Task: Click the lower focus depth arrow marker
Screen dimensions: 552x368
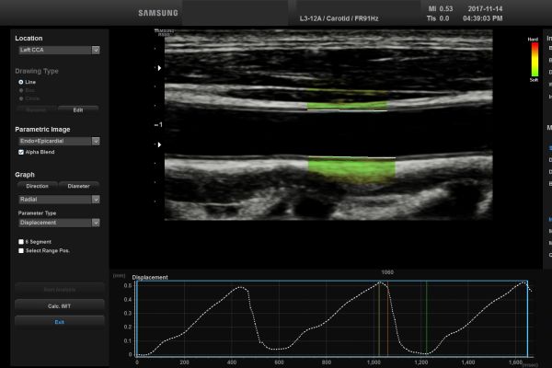Action: 158,145
